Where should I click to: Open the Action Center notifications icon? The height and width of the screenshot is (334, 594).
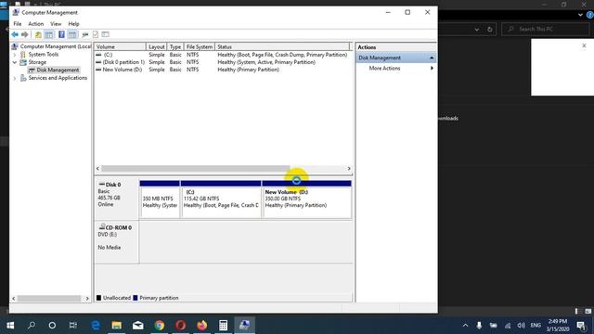[x=581, y=326]
